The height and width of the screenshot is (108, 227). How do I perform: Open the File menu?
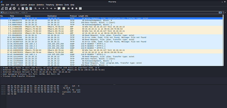[3, 5]
